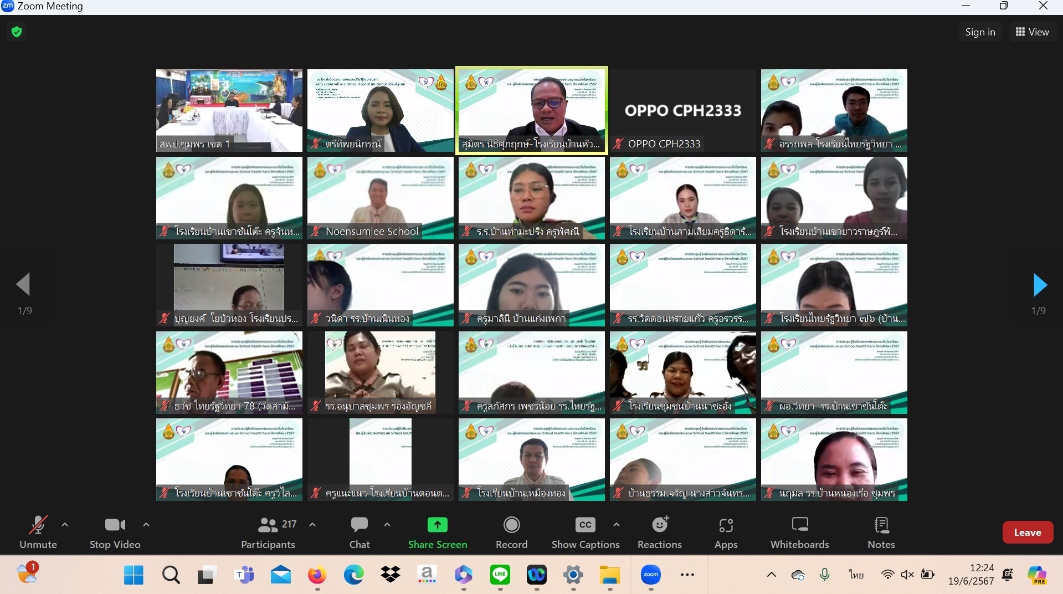Viewport: 1063px width, 594px height.
Task: Open the Whiteboards tool
Action: (x=799, y=532)
